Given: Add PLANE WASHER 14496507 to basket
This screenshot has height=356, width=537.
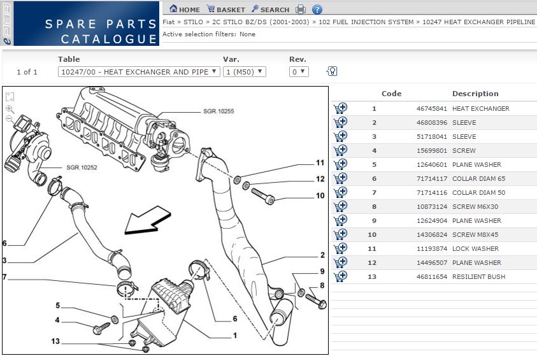Looking at the screenshot, I should click(x=340, y=263).
